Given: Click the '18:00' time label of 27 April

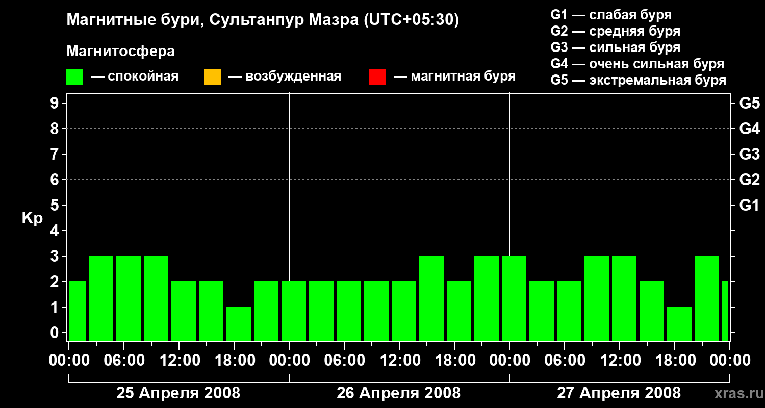Looking at the screenshot, I should coord(675,361).
